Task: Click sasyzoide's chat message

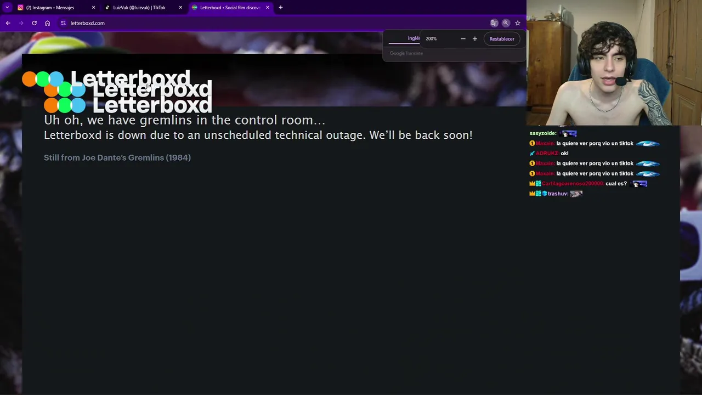Action: [553, 133]
